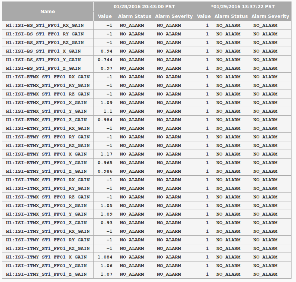296x282 pixels.
Task: Select row H1:ISI-ITMY_ST1_FF01_Z_GAIN
Action: tap(147, 274)
